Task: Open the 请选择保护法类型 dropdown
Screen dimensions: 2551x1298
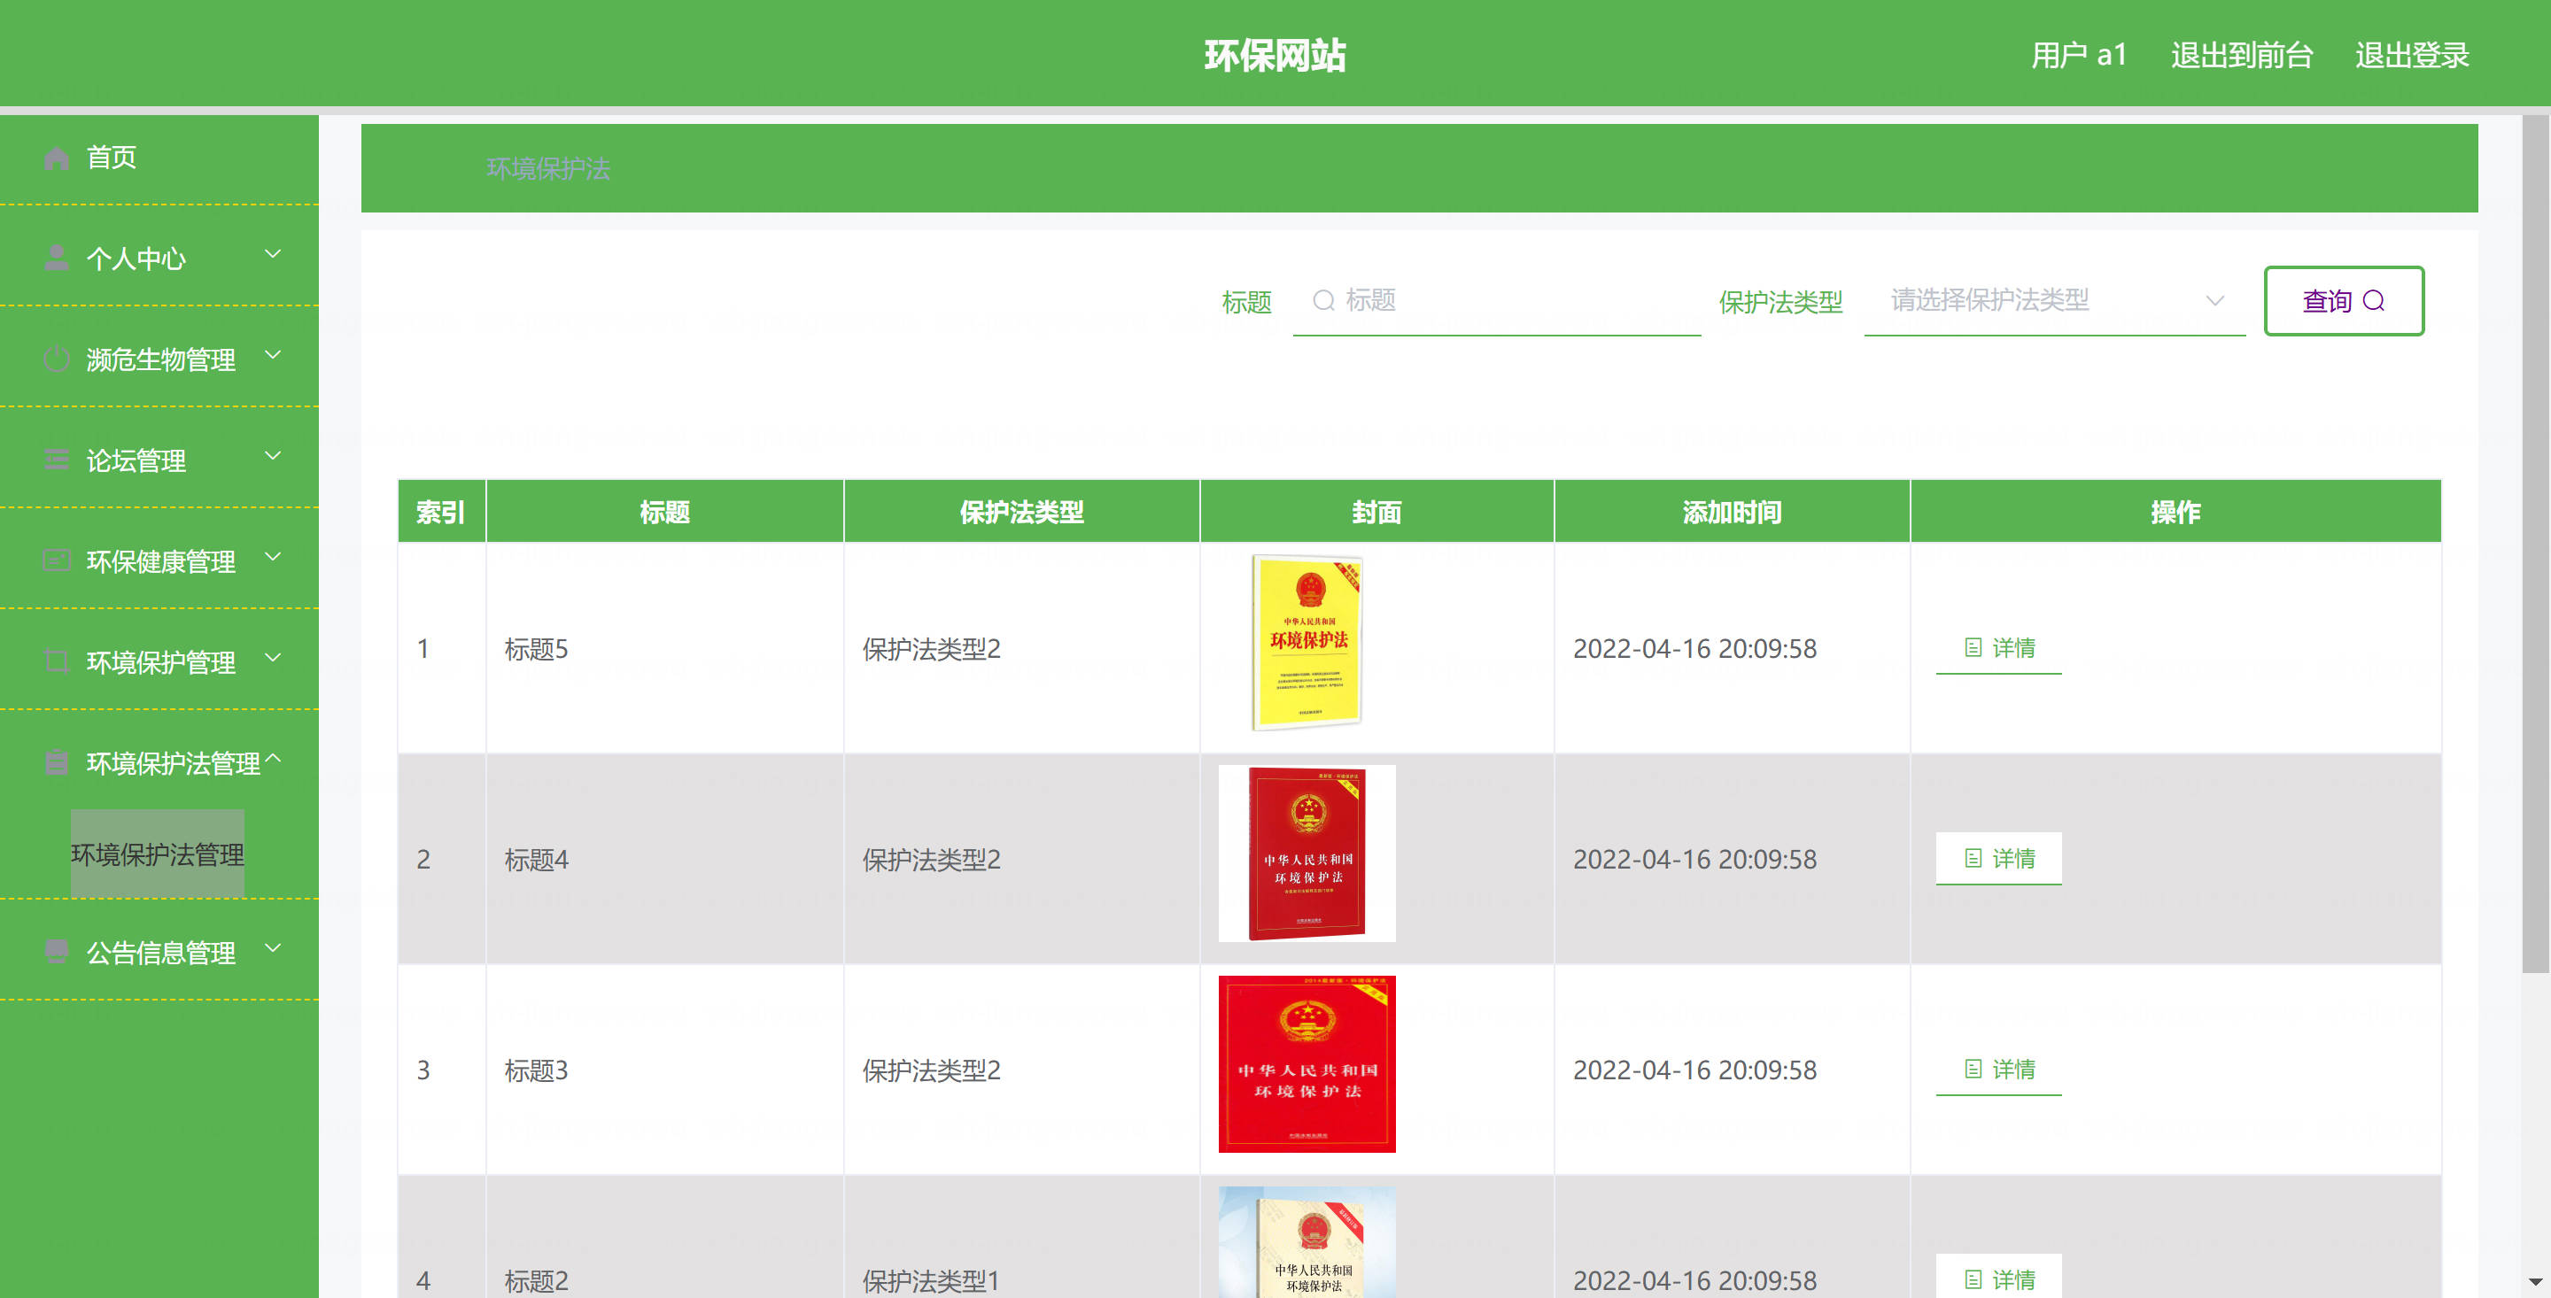Action: 2055,301
